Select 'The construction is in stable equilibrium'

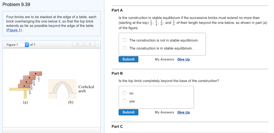(x=124, y=48)
